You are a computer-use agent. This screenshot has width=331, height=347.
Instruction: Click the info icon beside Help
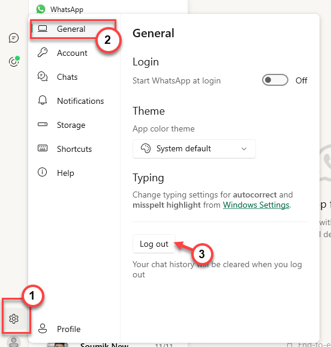[42, 172]
